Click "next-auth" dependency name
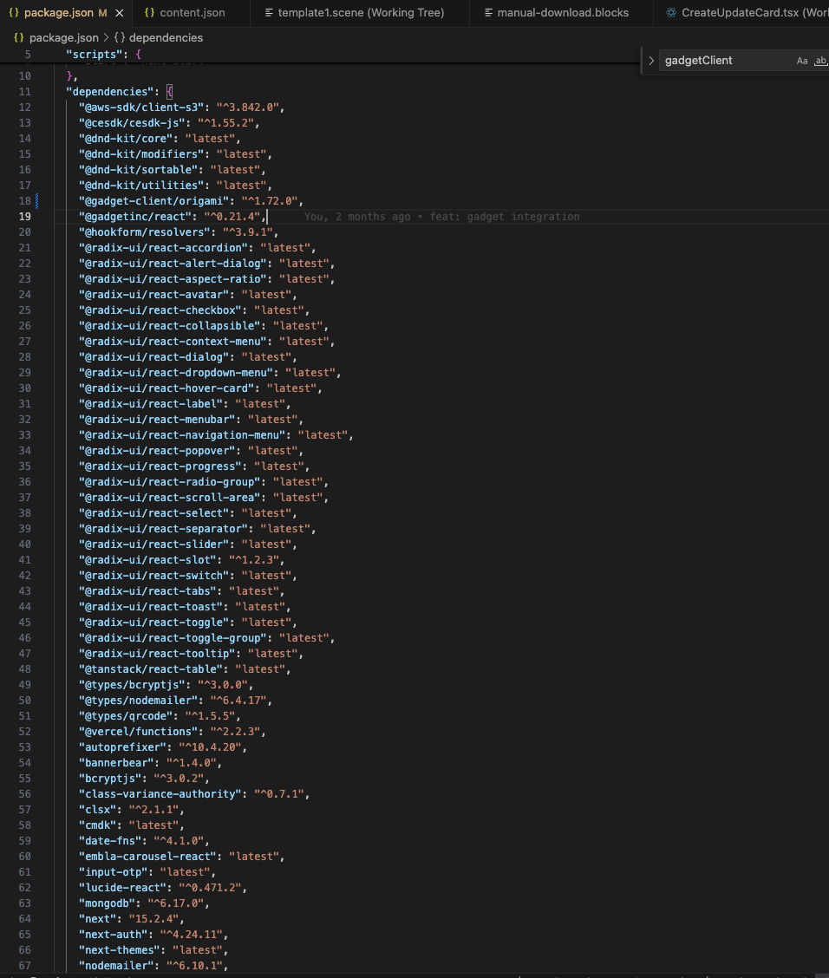The height and width of the screenshot is (978, 829). pyautogui.click(x=113, y=935)
